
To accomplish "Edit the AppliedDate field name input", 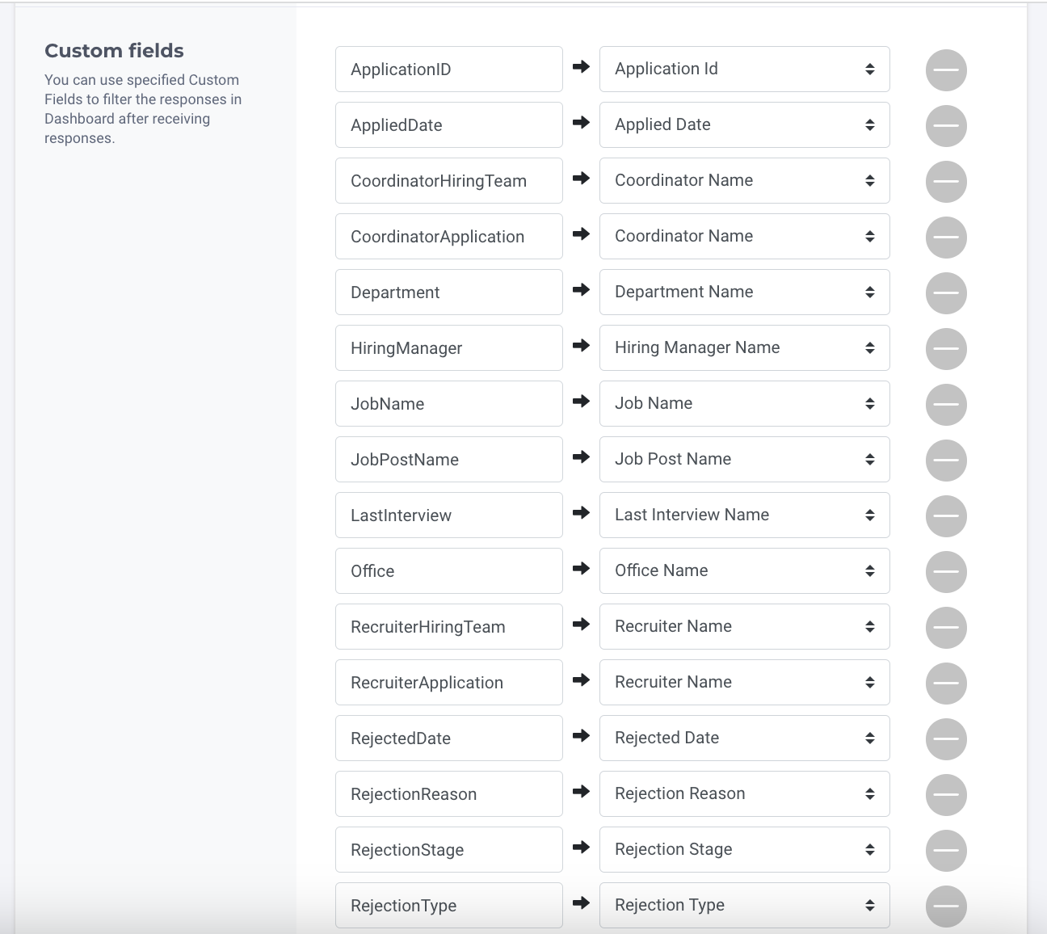I will [x=448, y=124].
